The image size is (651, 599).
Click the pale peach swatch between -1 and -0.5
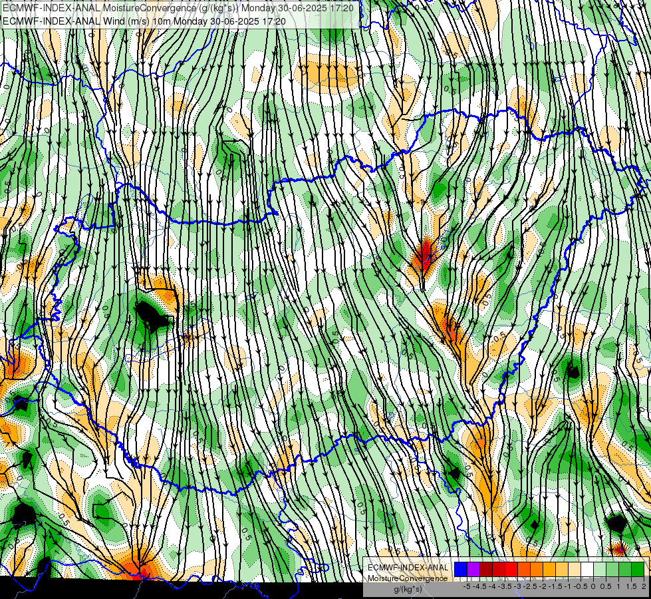pos(575,569)
